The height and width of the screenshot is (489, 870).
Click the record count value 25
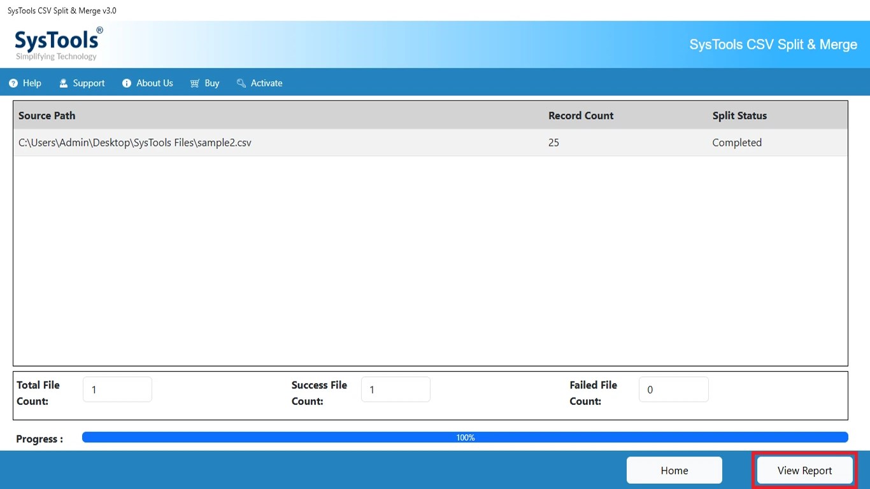pos(553,143)
